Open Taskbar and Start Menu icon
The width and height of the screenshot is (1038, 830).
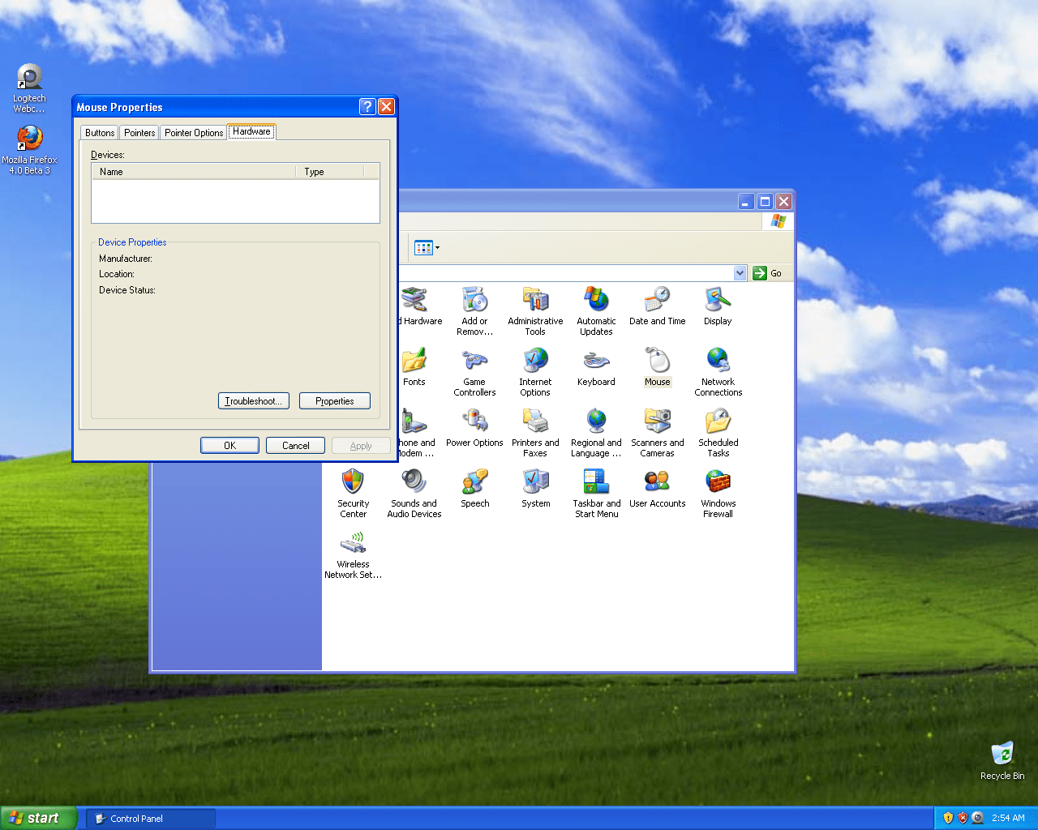click(596, 493)
